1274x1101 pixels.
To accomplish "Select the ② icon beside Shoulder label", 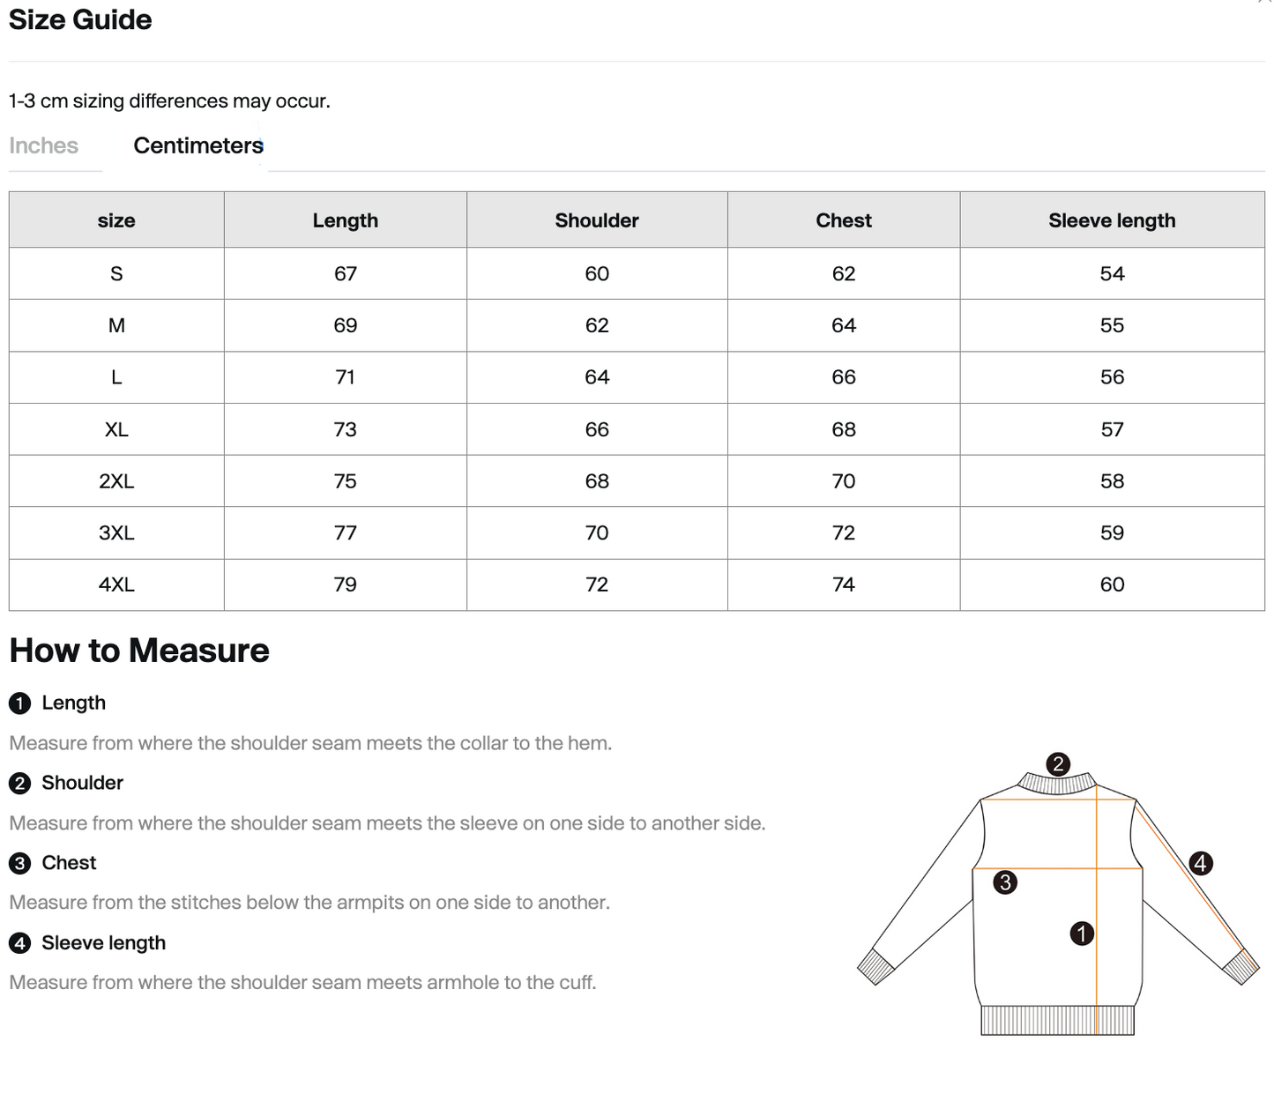I will point(19,783).
